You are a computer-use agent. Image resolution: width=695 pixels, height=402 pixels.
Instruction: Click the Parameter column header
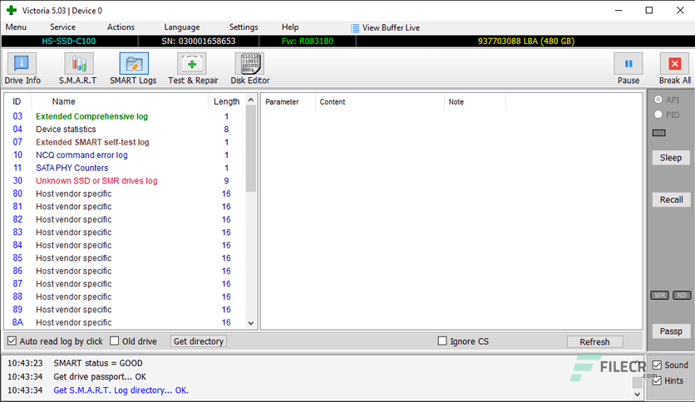pyautogui.click(x=288, y=102)
